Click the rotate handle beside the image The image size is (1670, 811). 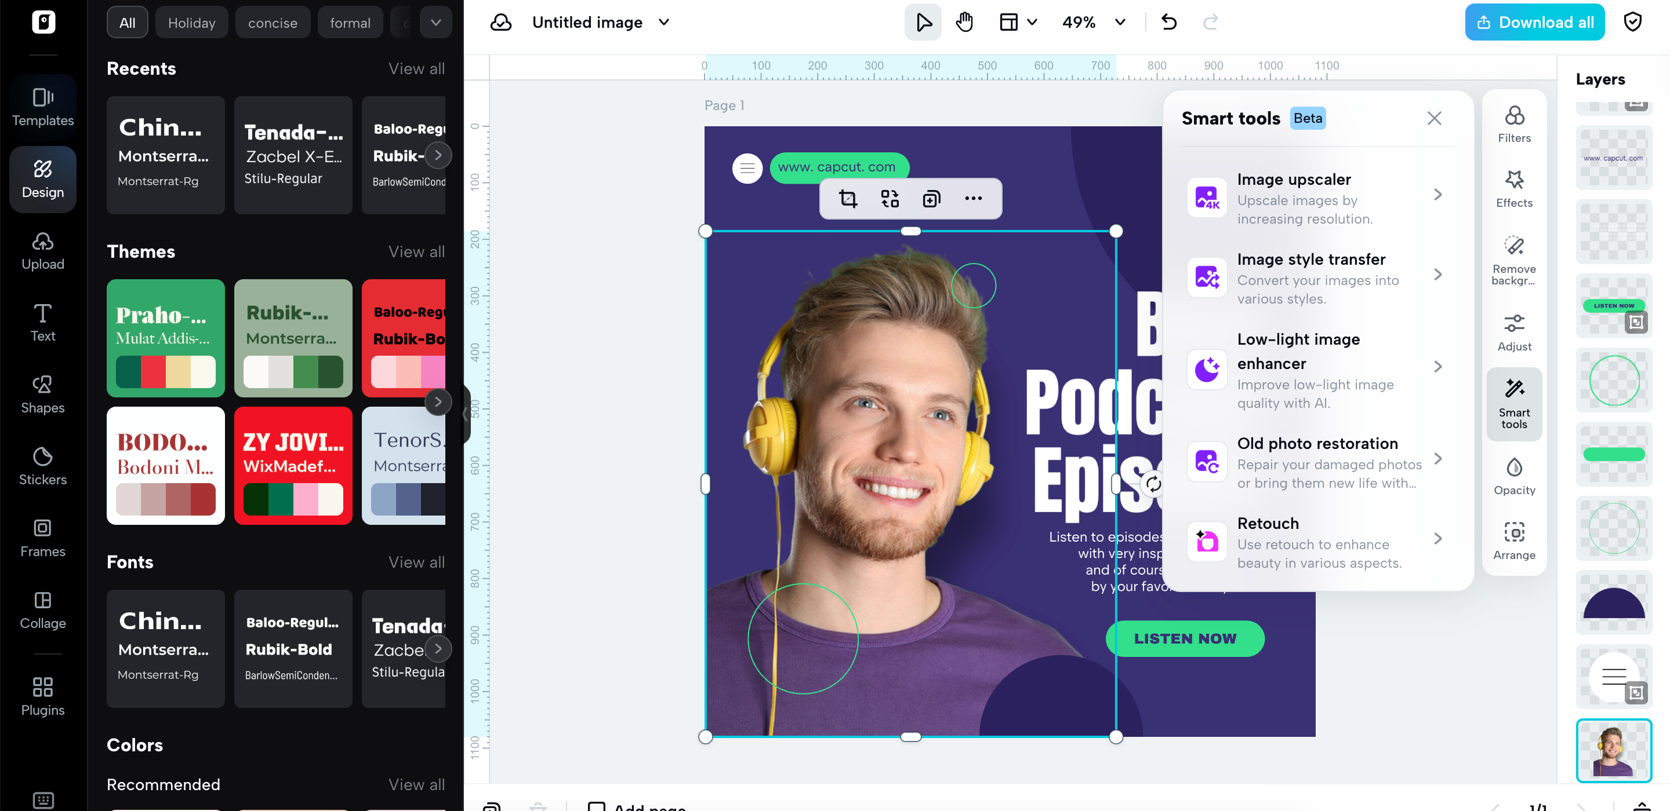[1153, 483]
